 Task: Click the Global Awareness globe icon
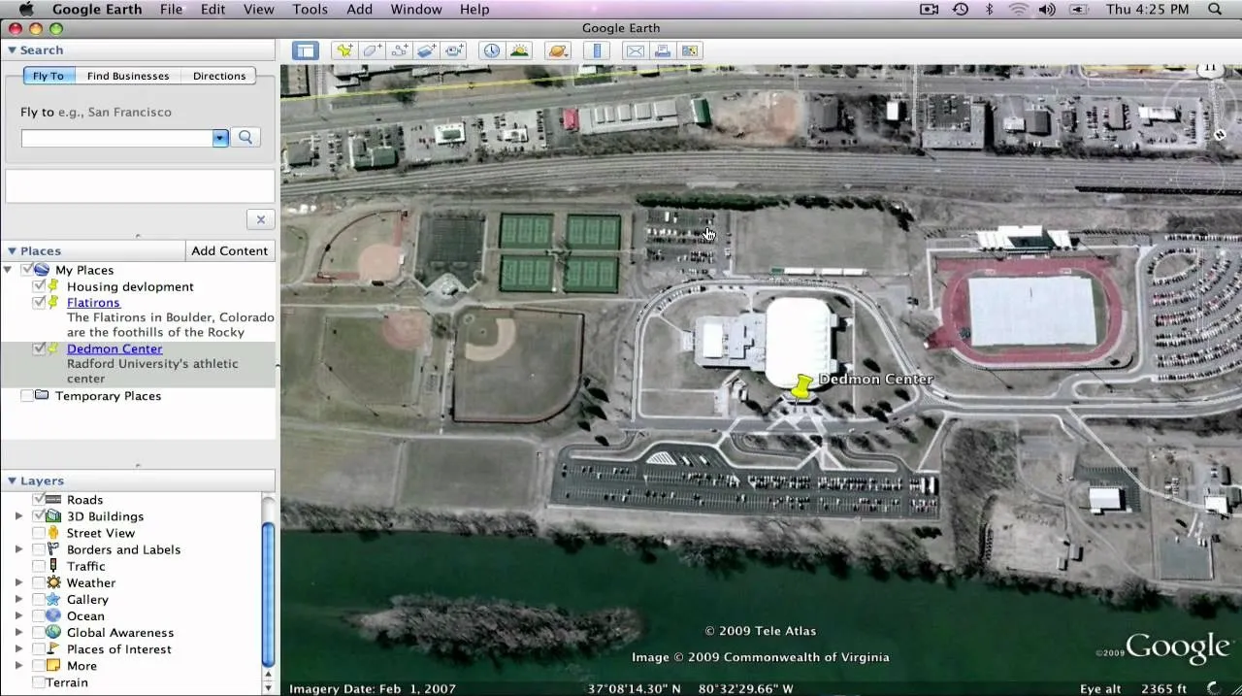(x=53, y=632)
